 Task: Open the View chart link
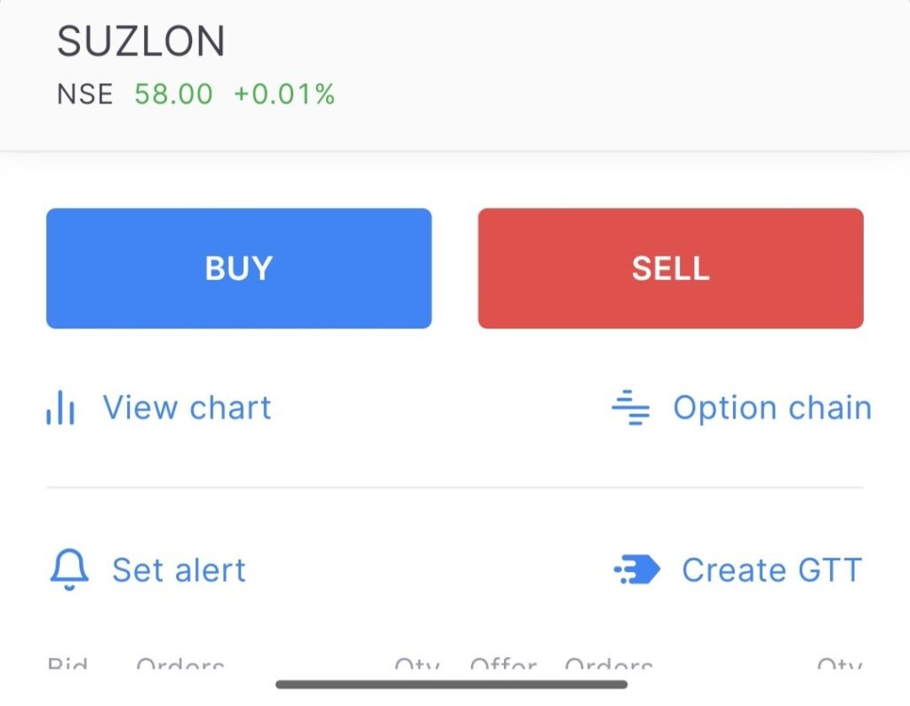tap(187, 408)
